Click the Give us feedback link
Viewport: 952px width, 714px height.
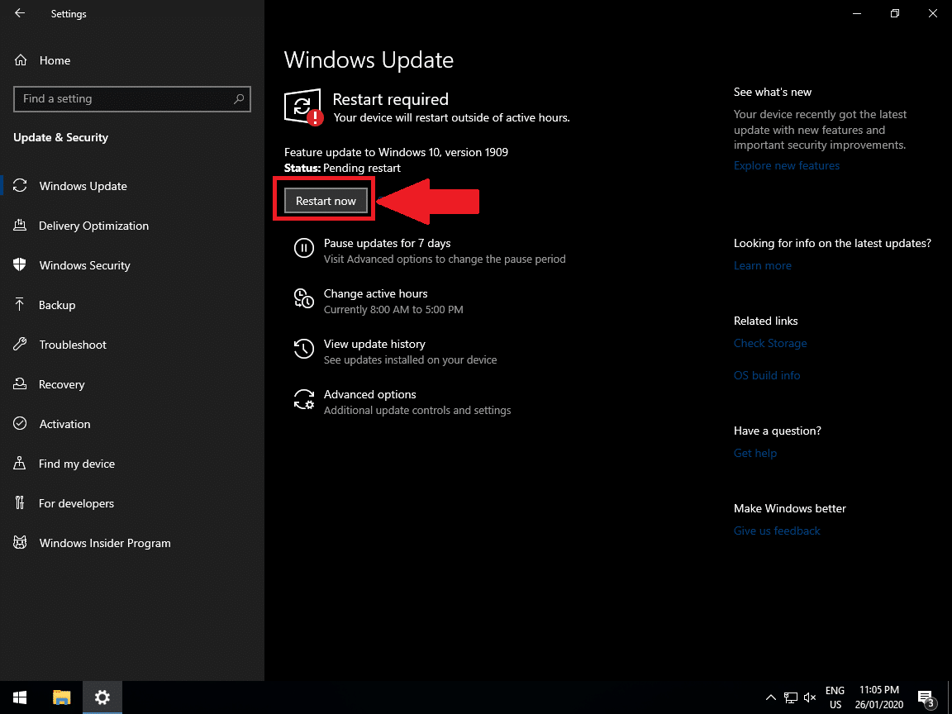pyautogui.click(x=777, y=531)
